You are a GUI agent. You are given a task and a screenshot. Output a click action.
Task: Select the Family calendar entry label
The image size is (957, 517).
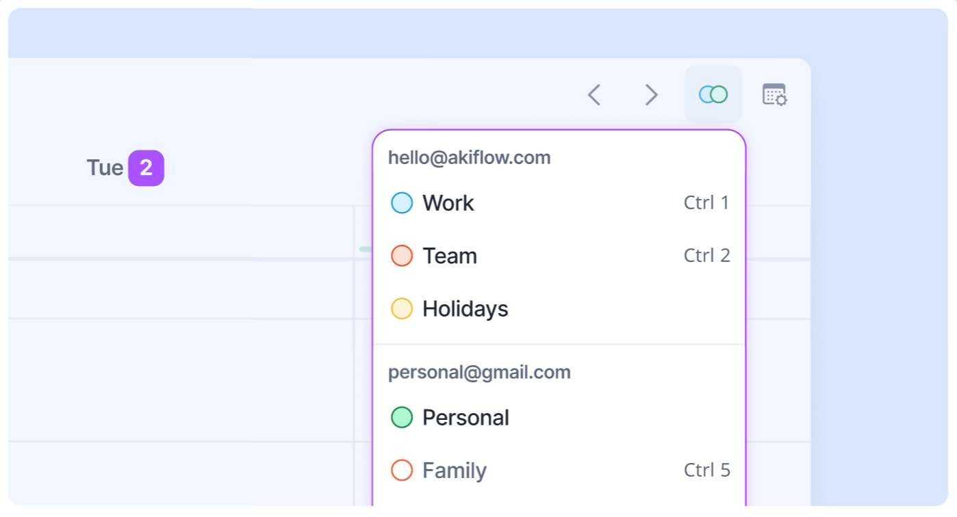[454, 470]
